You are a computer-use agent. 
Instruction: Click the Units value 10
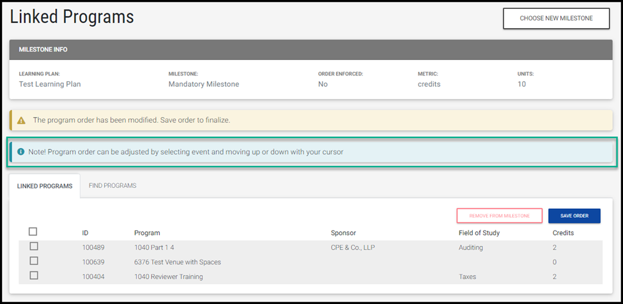521,84
